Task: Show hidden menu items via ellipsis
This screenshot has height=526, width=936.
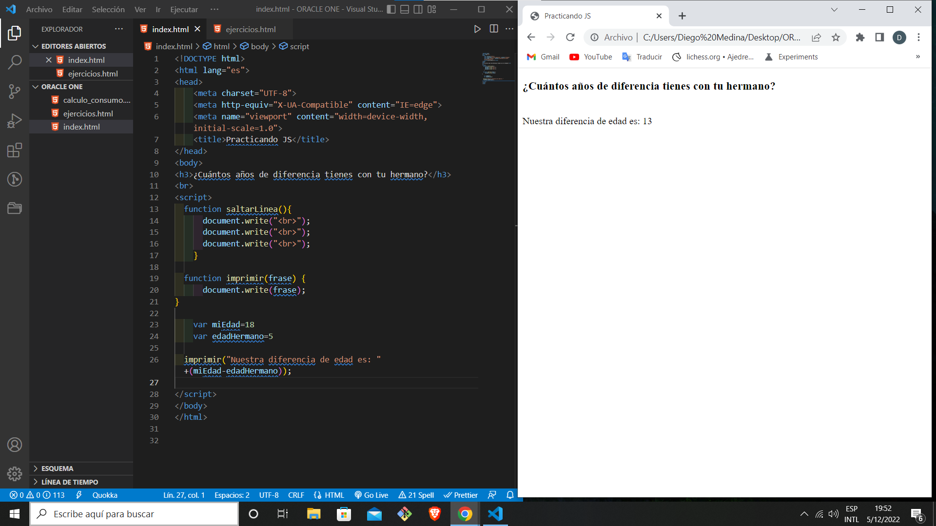Action: click(x=214, y=9)
